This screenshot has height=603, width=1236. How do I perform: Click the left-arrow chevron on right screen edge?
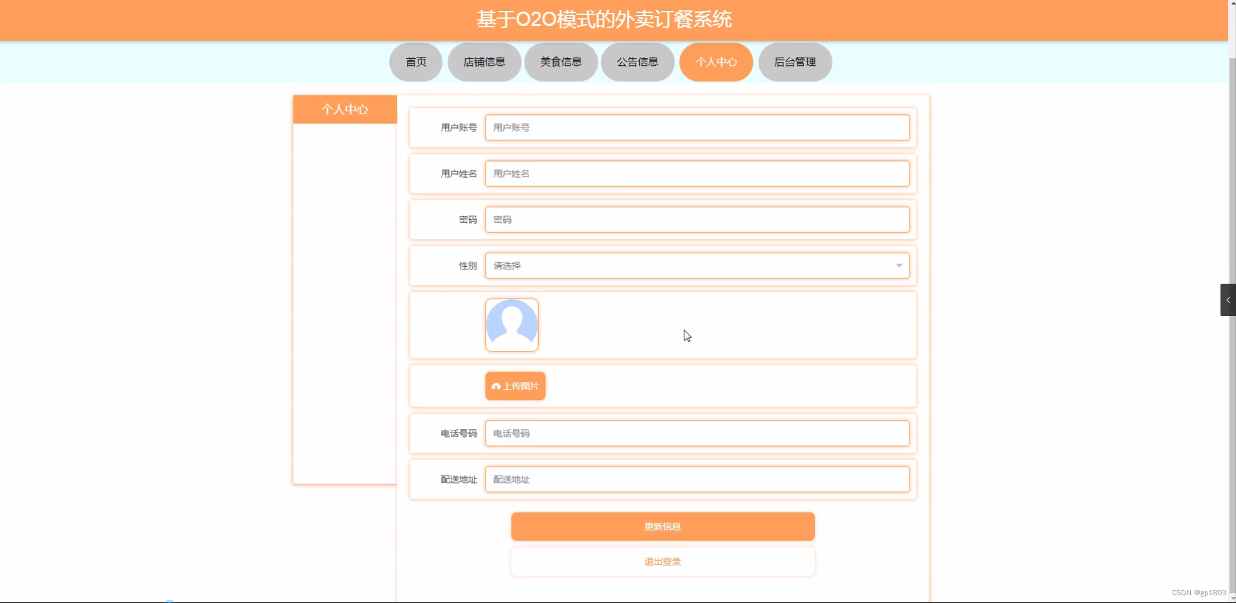(1228, 299)
